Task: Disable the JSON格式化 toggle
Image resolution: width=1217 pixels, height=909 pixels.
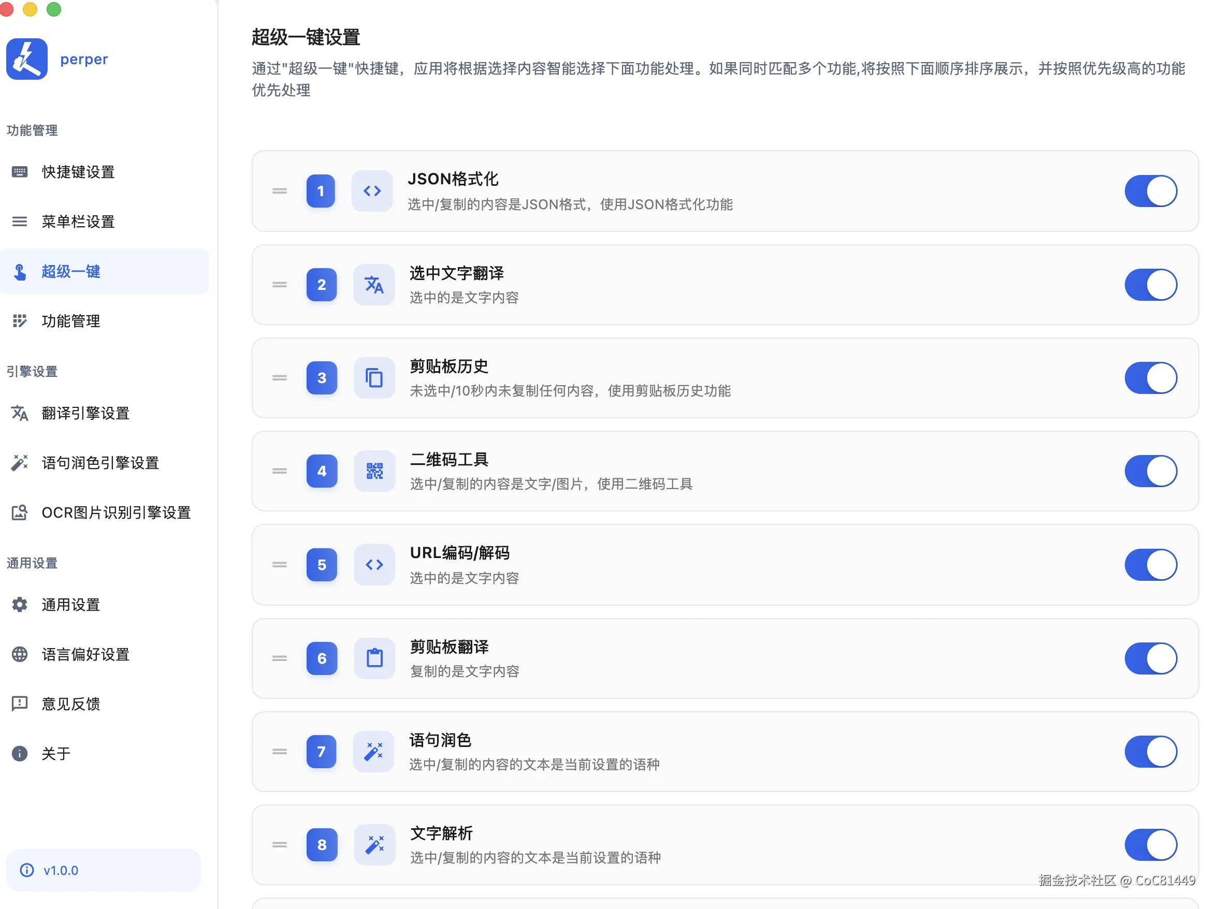Action: pos(1150,191)
